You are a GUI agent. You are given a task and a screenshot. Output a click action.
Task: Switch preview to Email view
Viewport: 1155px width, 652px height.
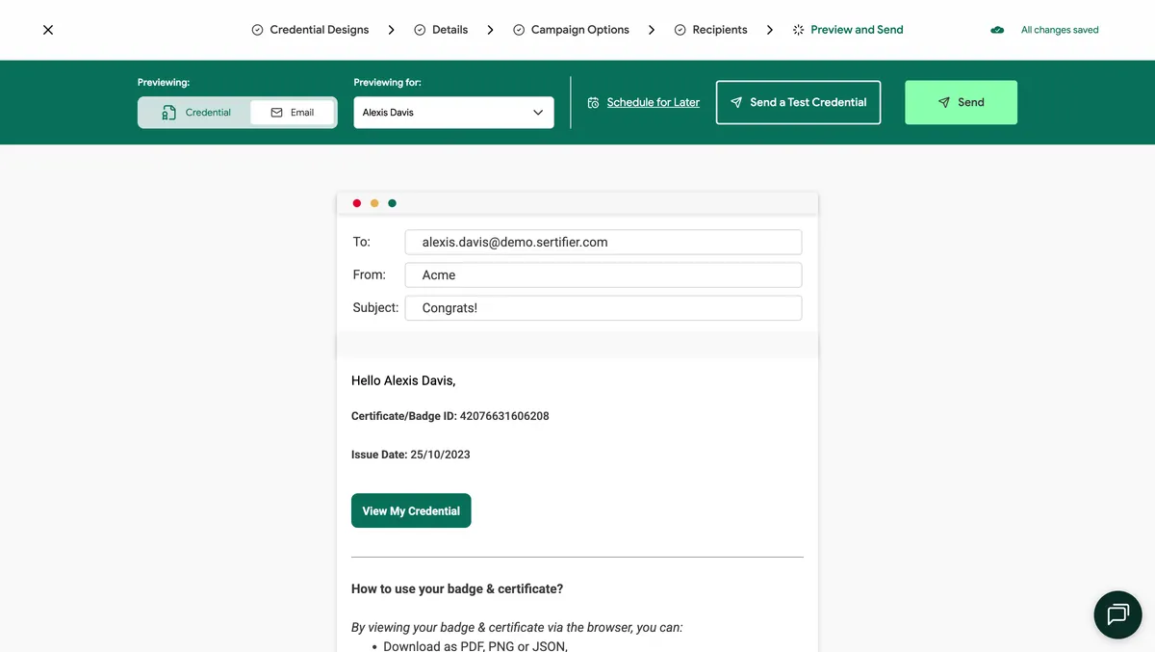pyautogui.click(x=292, y=112)
